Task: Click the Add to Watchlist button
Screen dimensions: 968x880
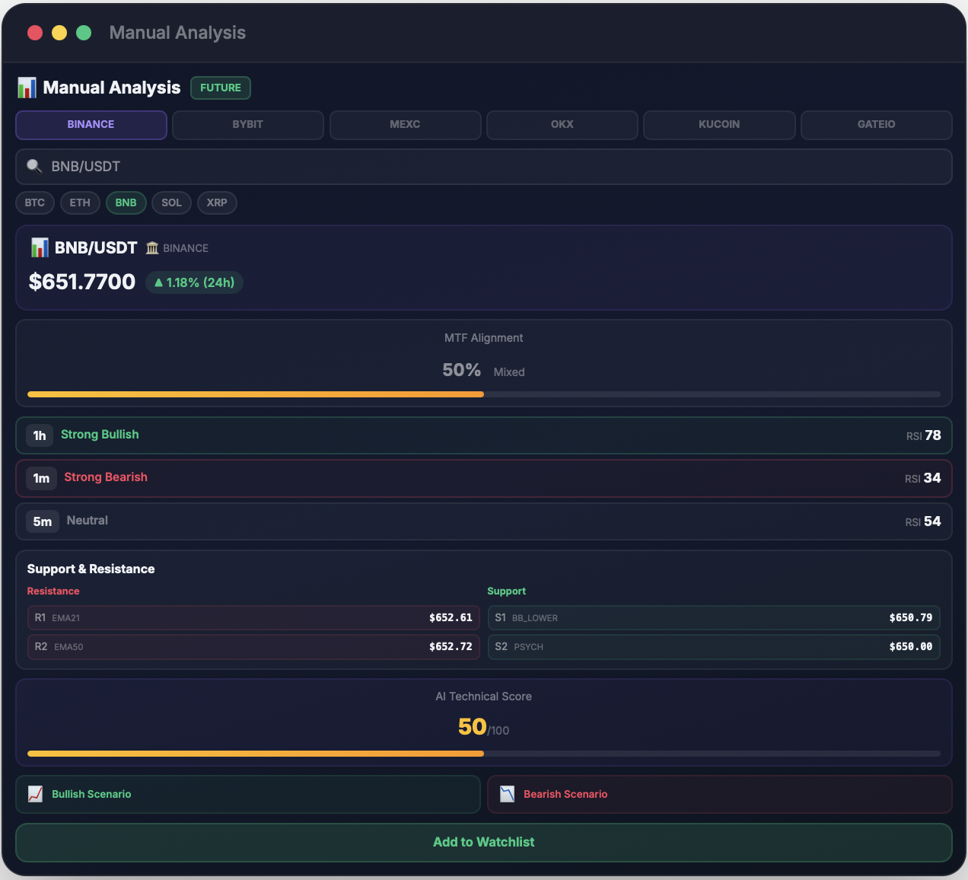Action: coord(484,842)
